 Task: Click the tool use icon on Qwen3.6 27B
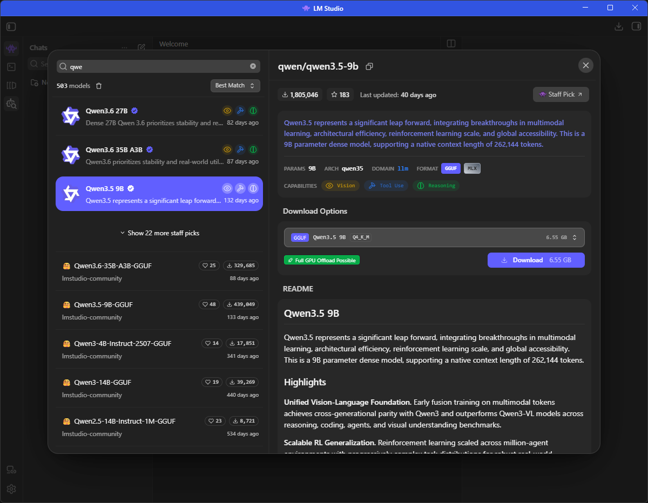[x=240, y=111]
